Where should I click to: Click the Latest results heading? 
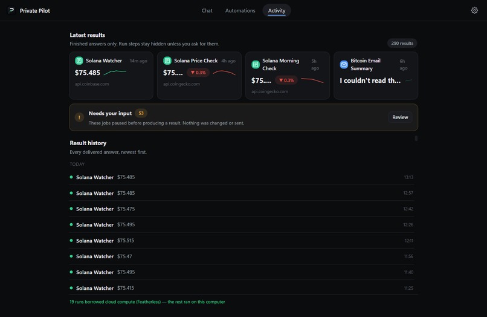click(x=87, y=35)
